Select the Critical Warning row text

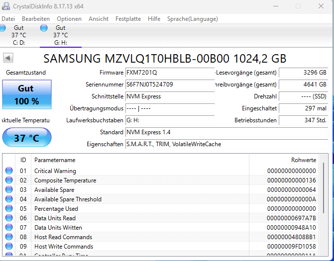55,171
